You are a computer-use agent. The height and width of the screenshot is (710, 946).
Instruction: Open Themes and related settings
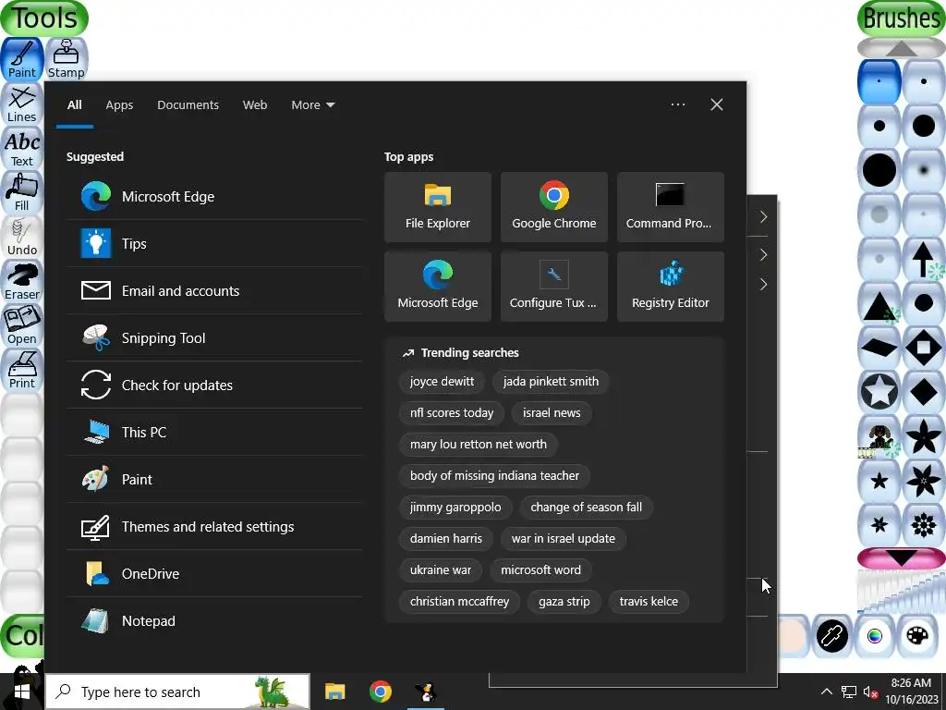click(214, 526)
